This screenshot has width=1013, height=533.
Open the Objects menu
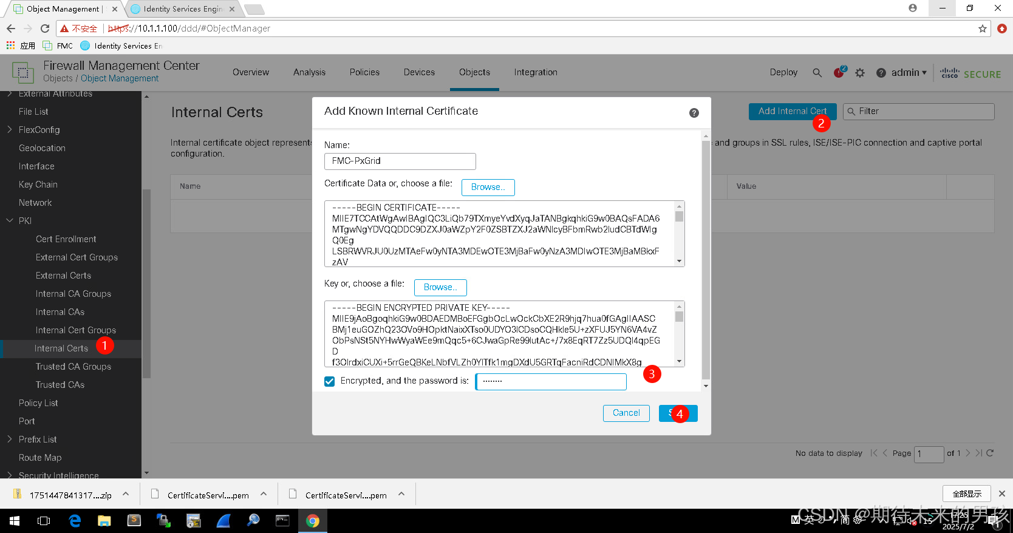[474, 72]
